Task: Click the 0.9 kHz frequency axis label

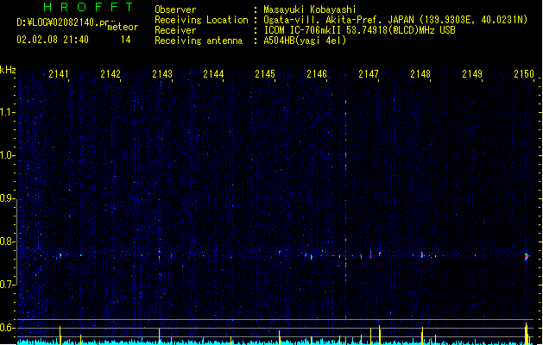Action: point(7,198)
